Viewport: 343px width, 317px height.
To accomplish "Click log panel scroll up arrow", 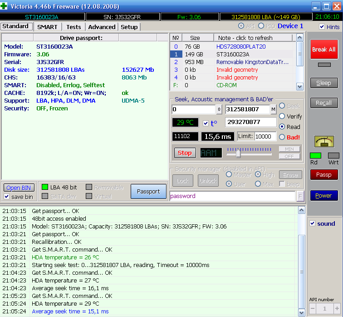I will tap(301, 210).
